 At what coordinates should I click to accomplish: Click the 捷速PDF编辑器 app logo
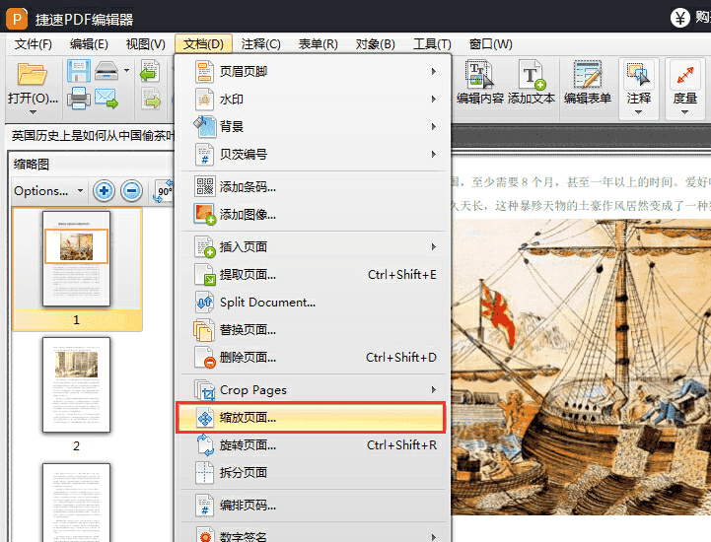[x=17, y=19]
